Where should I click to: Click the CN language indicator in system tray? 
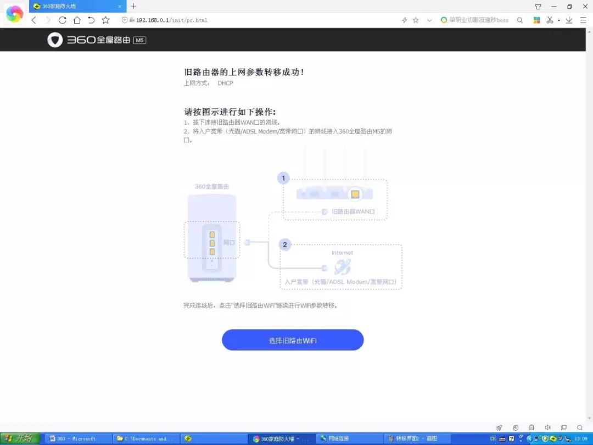coord(493,438)
